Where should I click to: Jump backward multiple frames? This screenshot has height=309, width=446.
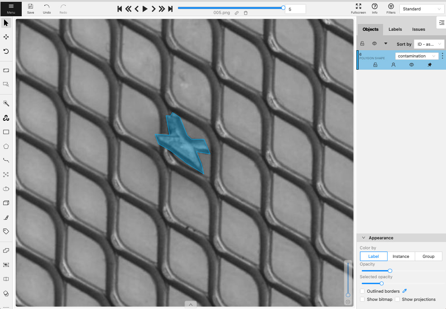128,9
